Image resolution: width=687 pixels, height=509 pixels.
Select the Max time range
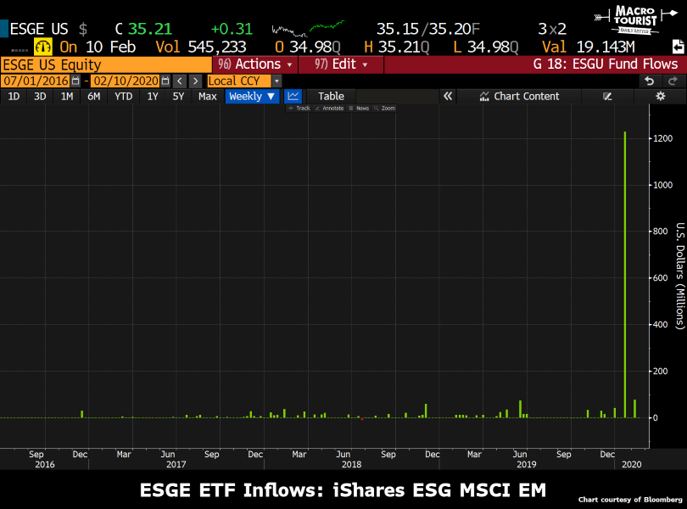click(207, 96)
